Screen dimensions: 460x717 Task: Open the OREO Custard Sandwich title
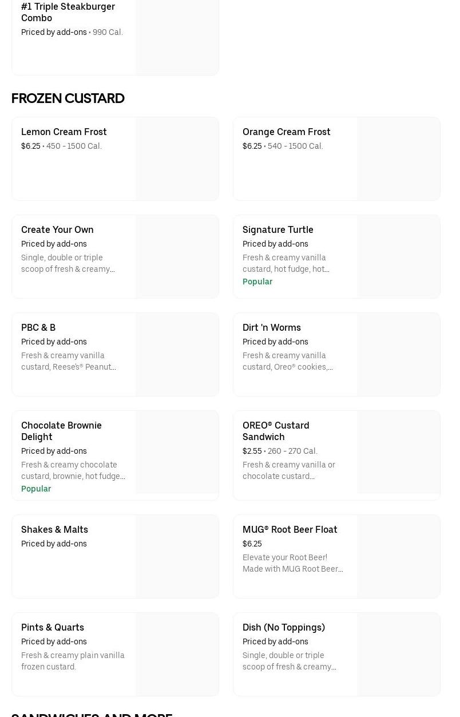(276, 431)
